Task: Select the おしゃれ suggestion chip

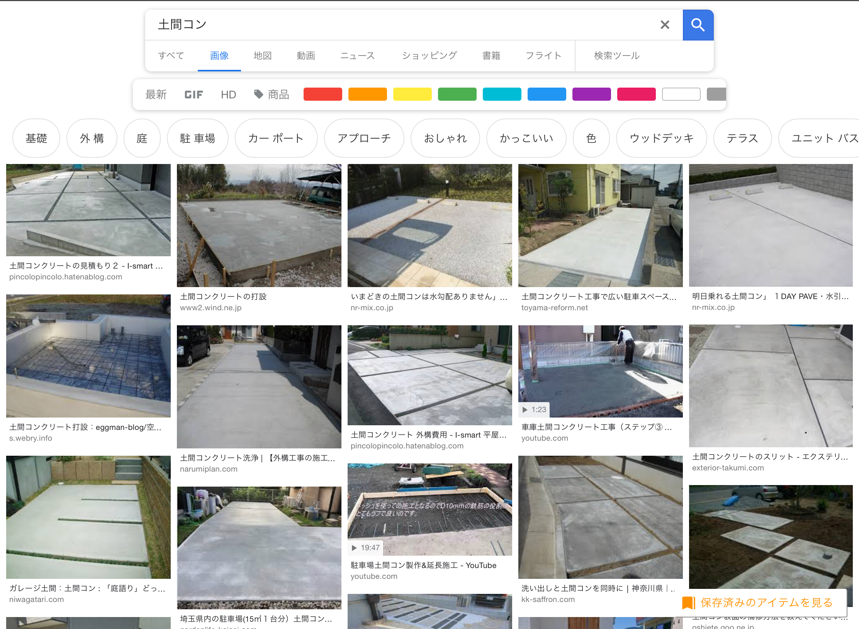Action: coord(445,138)
